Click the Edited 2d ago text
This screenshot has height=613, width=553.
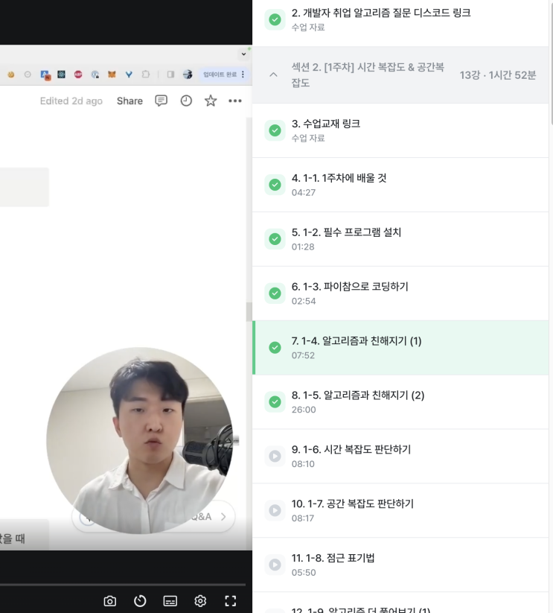[71, 101]
